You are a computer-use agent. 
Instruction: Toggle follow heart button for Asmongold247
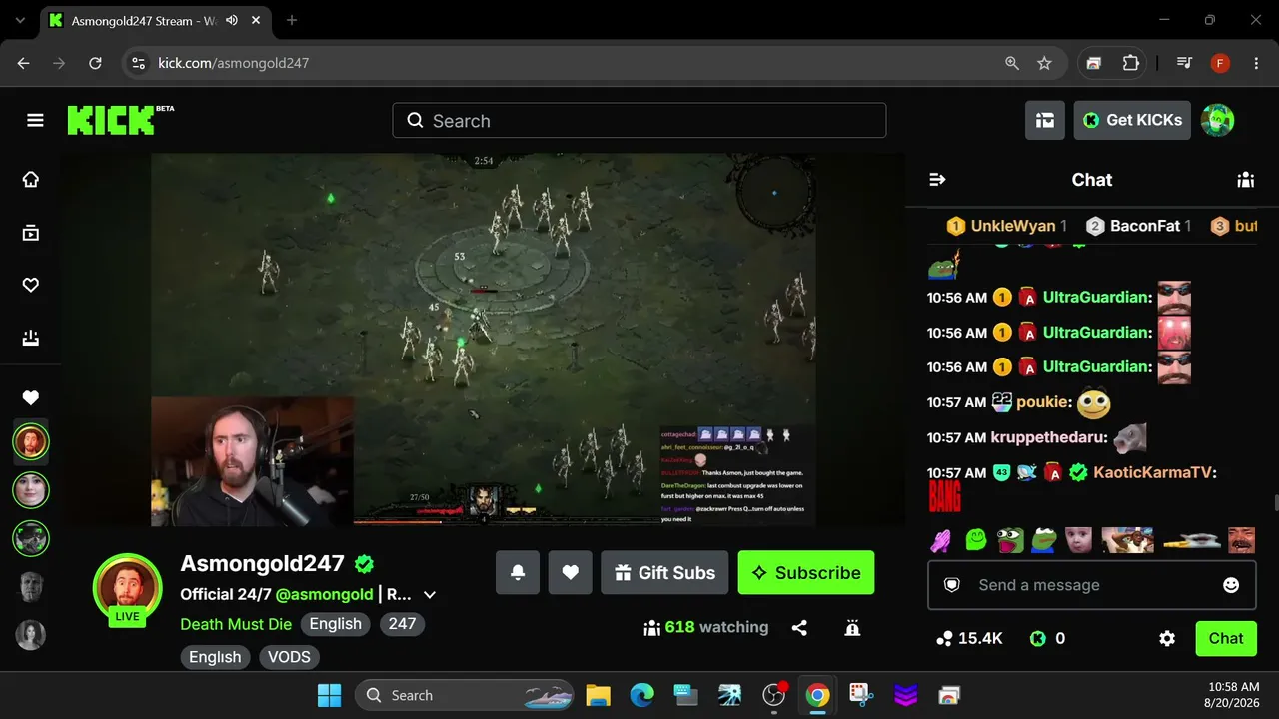point(571,573)
